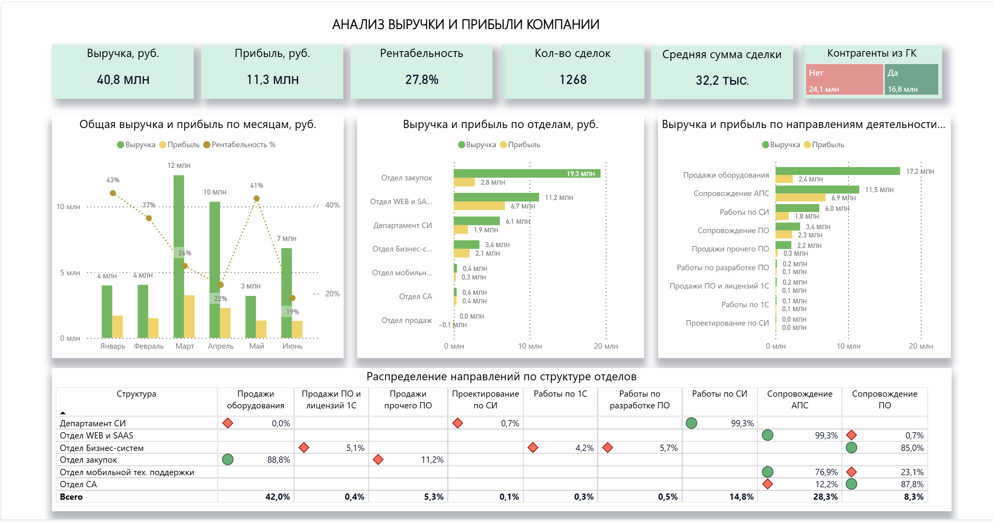Click the June profit yellow bar
993x522 pixels.
297,330
